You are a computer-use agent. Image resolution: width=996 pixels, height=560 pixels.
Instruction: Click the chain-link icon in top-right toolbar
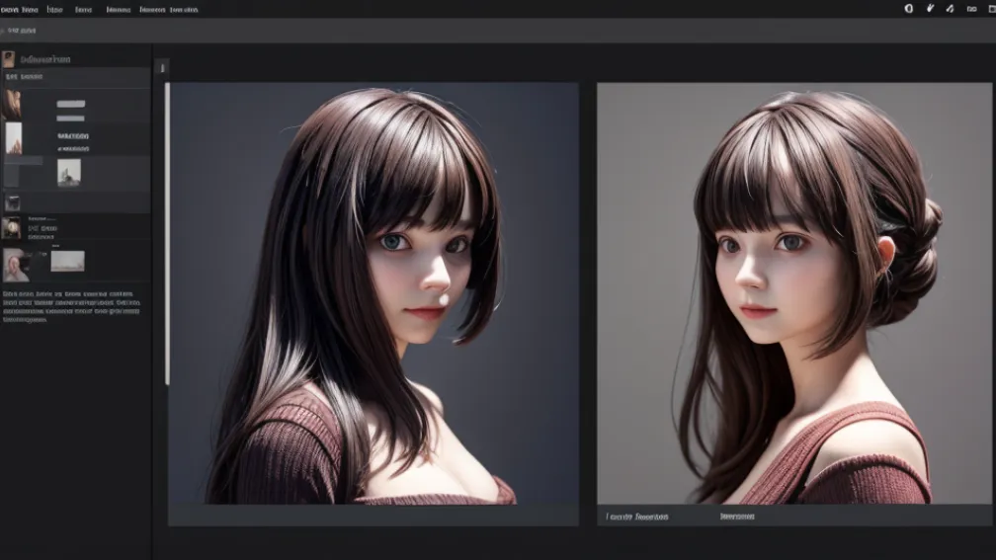[972, 9]
